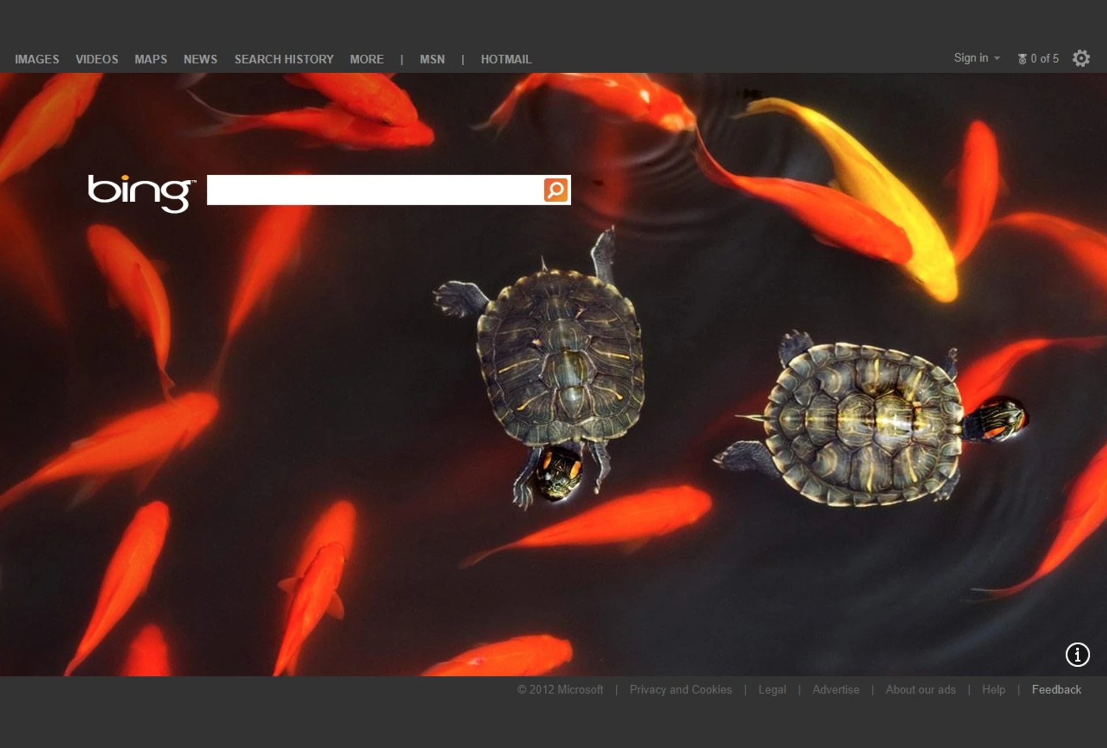This screenshot has width=1107, height=748.
Task: Visit the MSN link
Action: (432, 59)
